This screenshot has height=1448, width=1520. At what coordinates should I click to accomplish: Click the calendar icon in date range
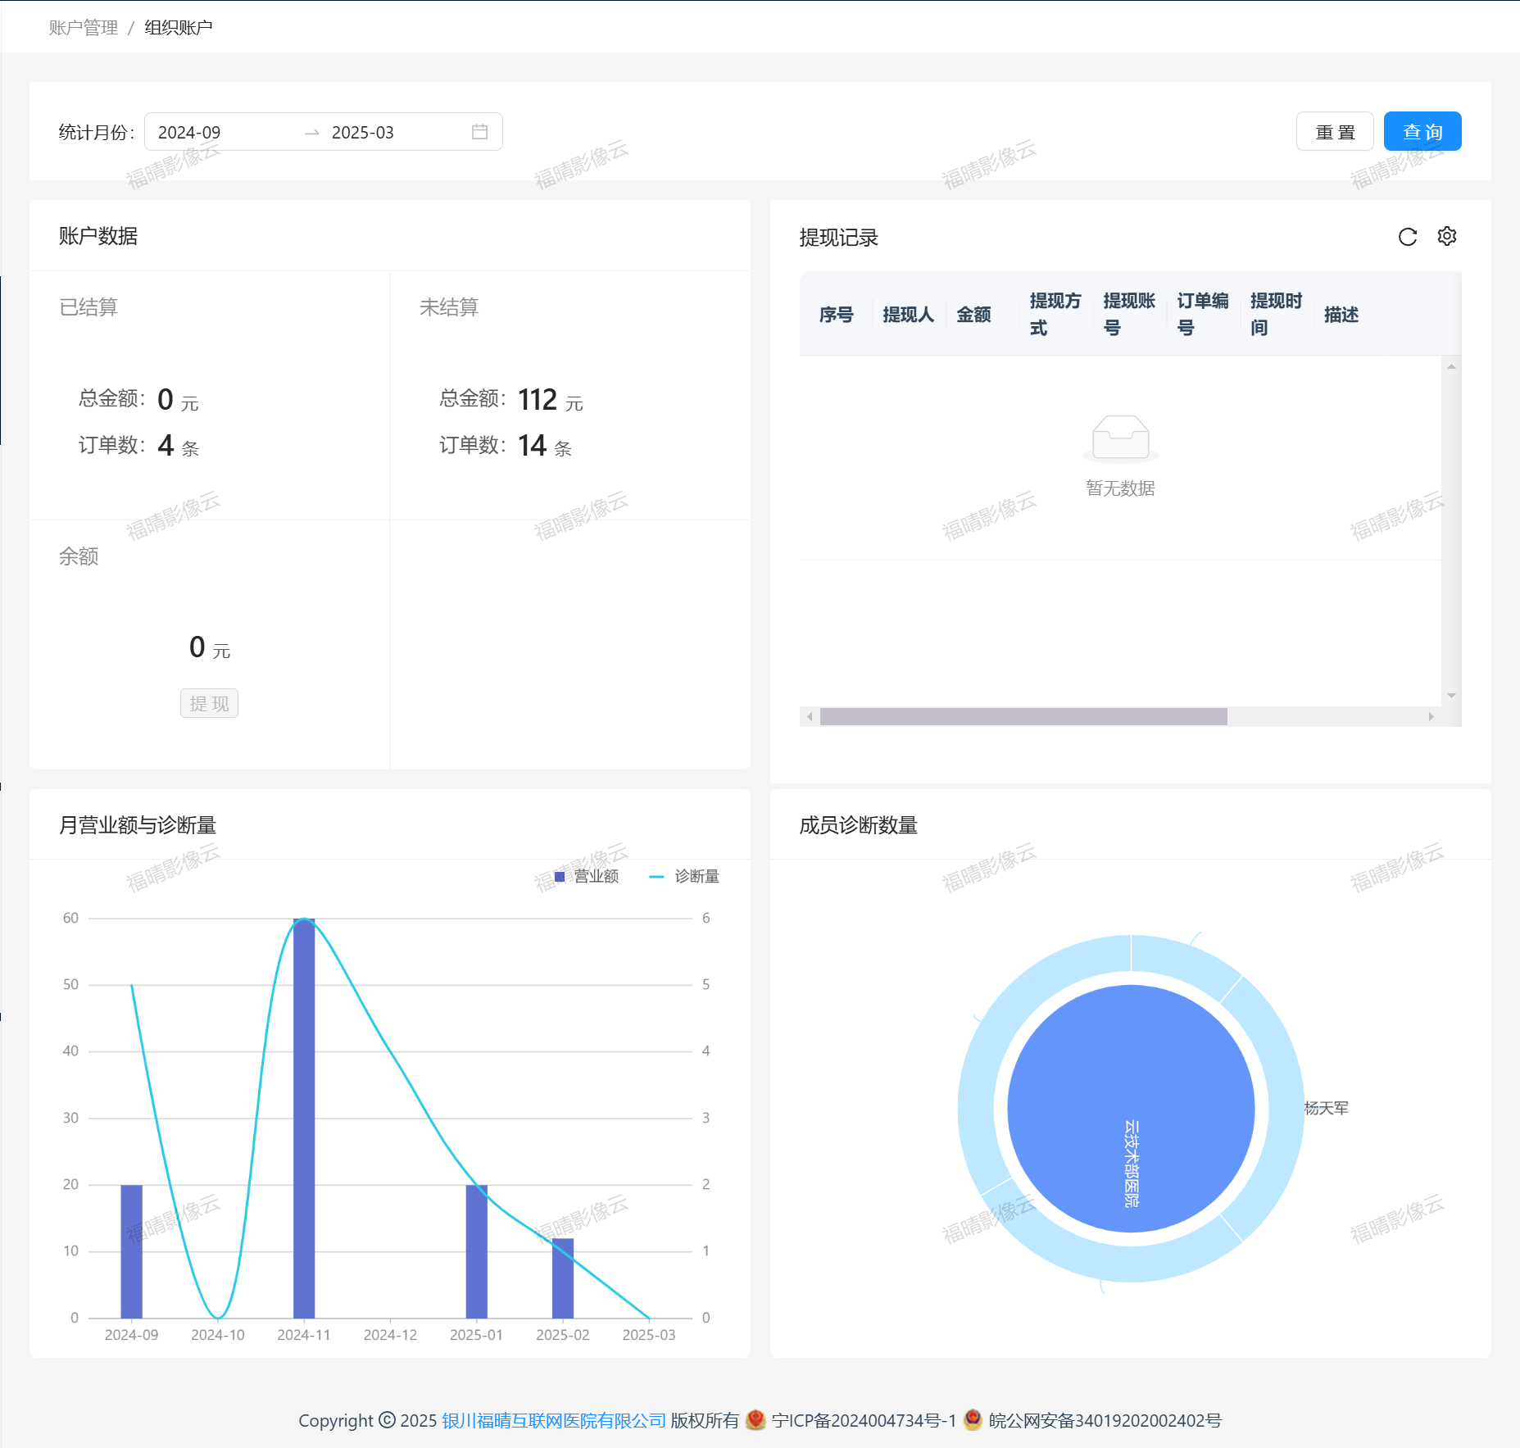pos(479,132)
